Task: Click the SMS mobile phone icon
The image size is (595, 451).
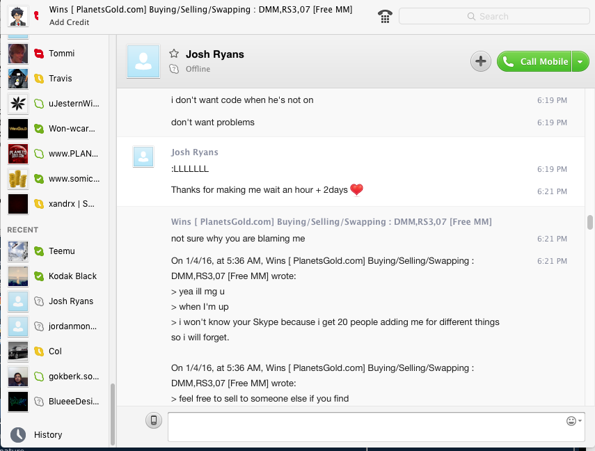Action: point(154,420)
